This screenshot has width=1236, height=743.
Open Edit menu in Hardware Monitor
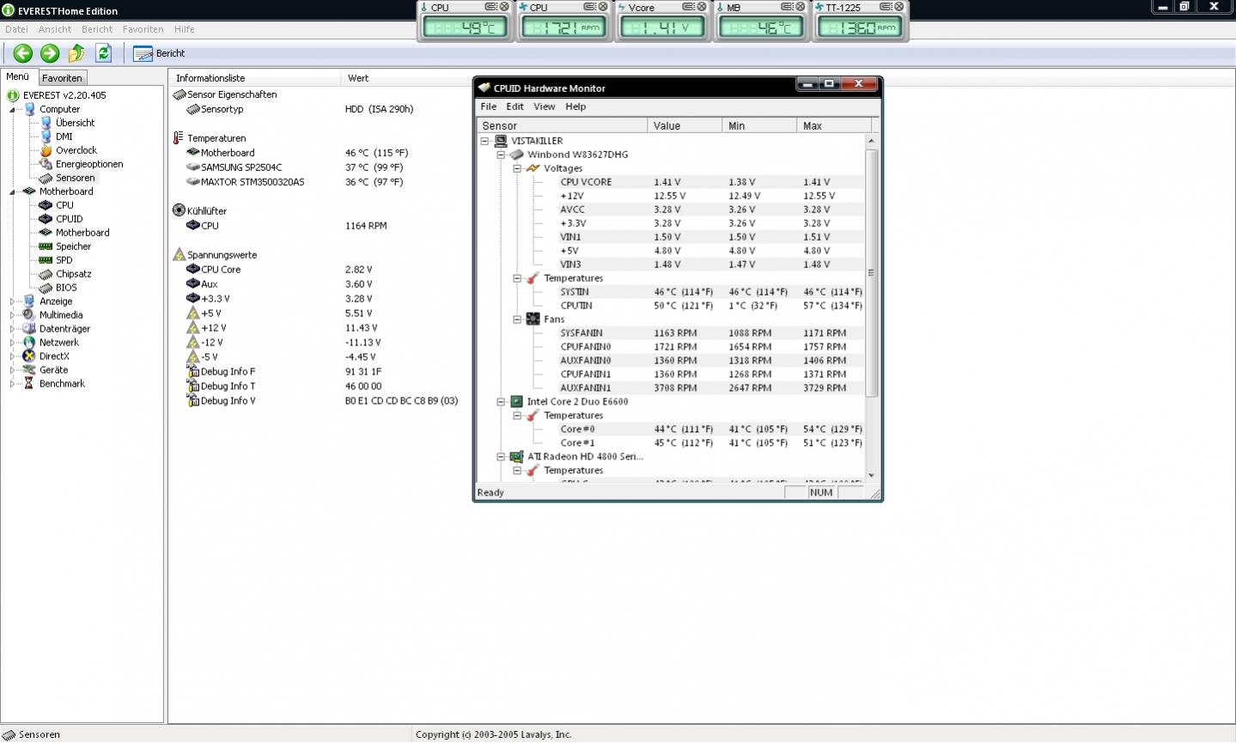tap(514, 107)
